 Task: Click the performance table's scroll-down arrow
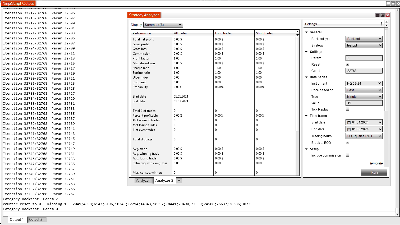point(297,35)
